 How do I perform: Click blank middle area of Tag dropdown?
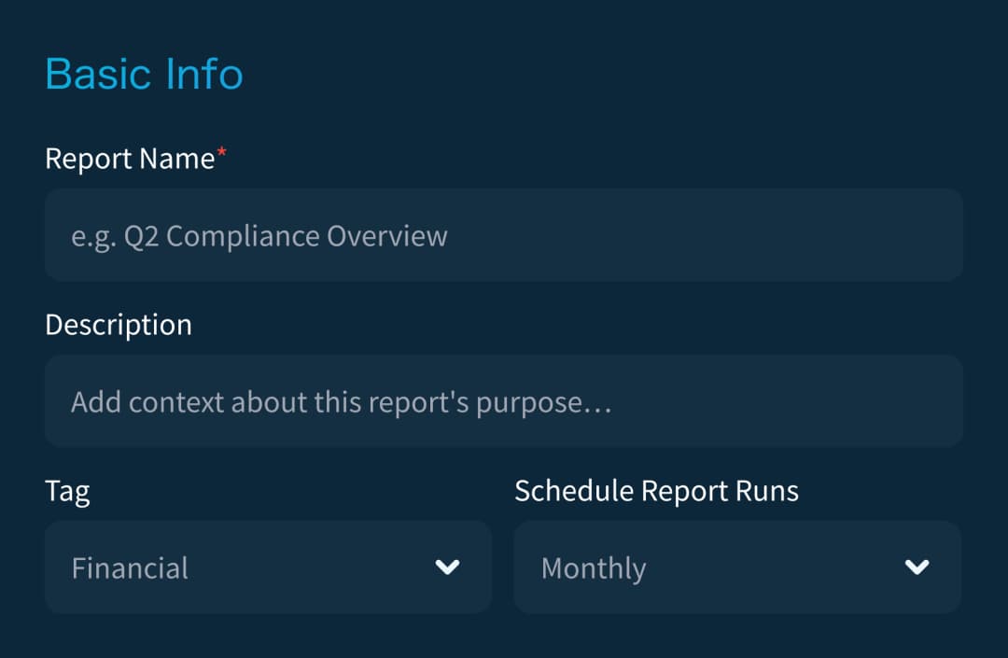tap(308, 567)
